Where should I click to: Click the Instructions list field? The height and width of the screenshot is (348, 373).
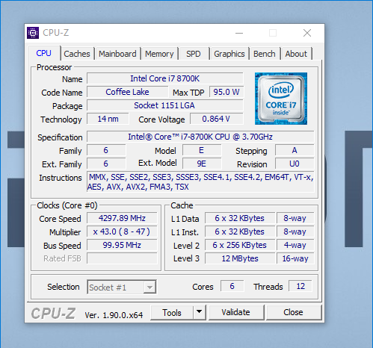200,181
